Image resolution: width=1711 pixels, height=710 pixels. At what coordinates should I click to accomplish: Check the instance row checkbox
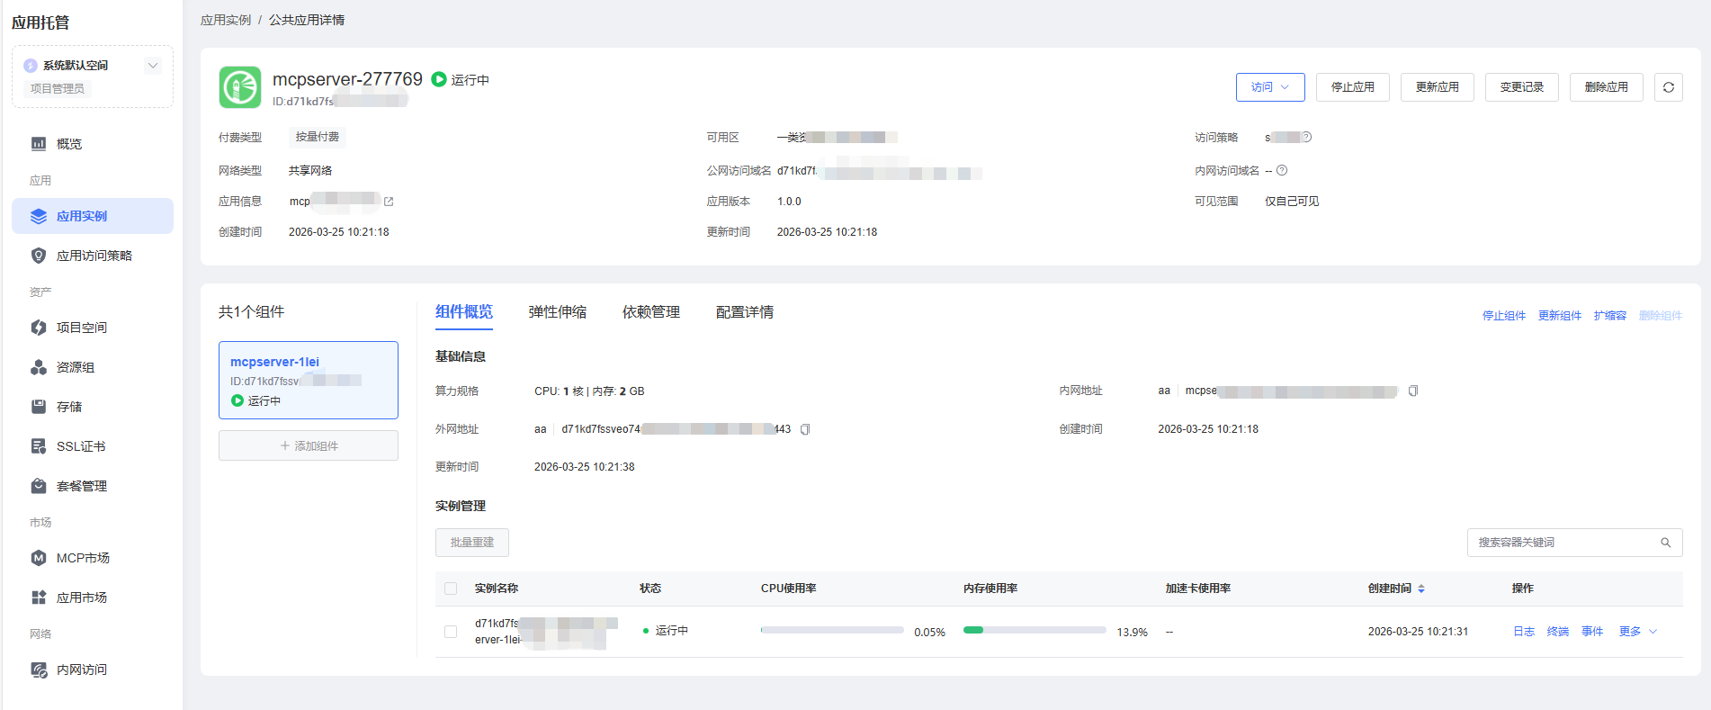point(451,632)
